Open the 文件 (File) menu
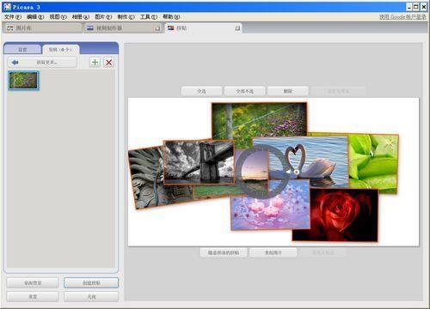This screenshot has width=430, height=309. tap(13, 17)
